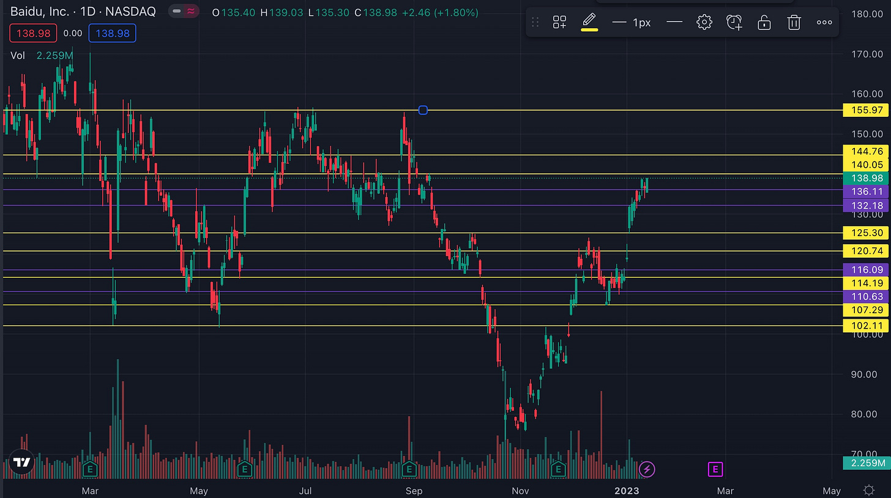
Task: Click the red wave badge beside NASDAQ
Action: coord(192,12)
